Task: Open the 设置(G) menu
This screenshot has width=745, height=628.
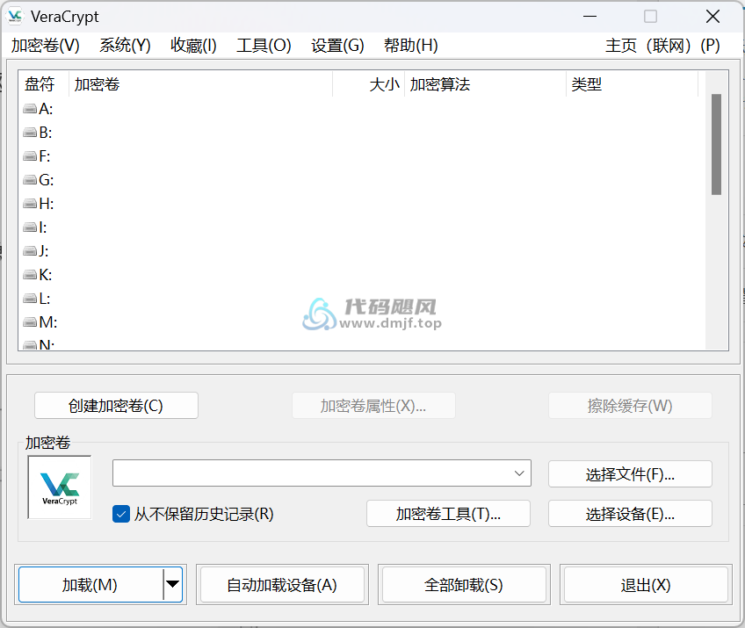Action: 338,46
